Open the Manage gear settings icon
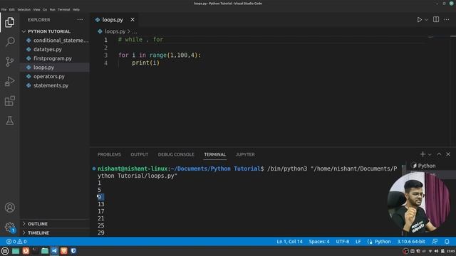 [9, 227]
